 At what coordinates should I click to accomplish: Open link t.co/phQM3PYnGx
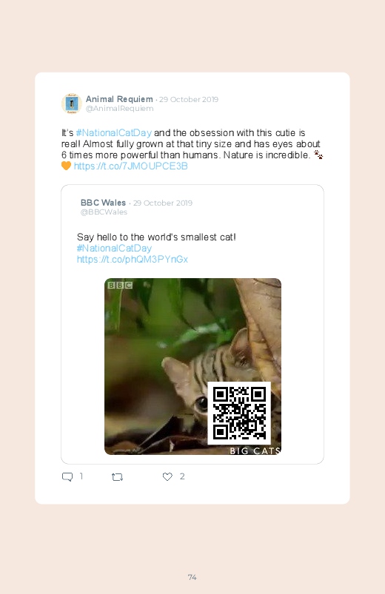coord(133,260)
